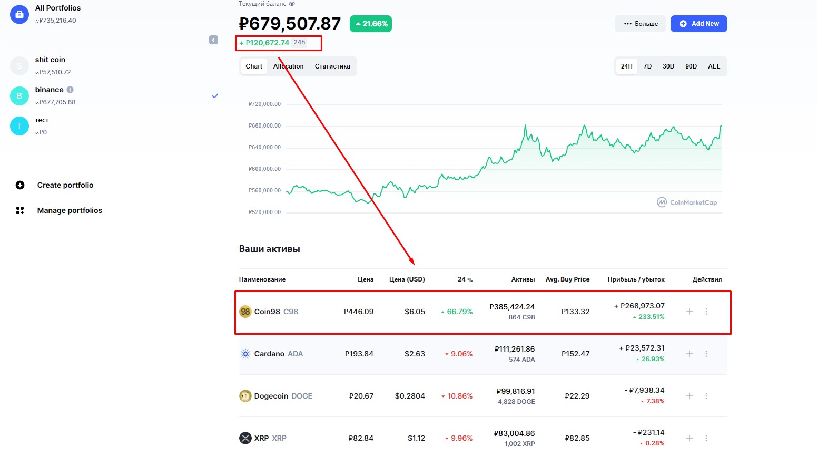Click the Coin98 C98 asset name

(276, 312)
